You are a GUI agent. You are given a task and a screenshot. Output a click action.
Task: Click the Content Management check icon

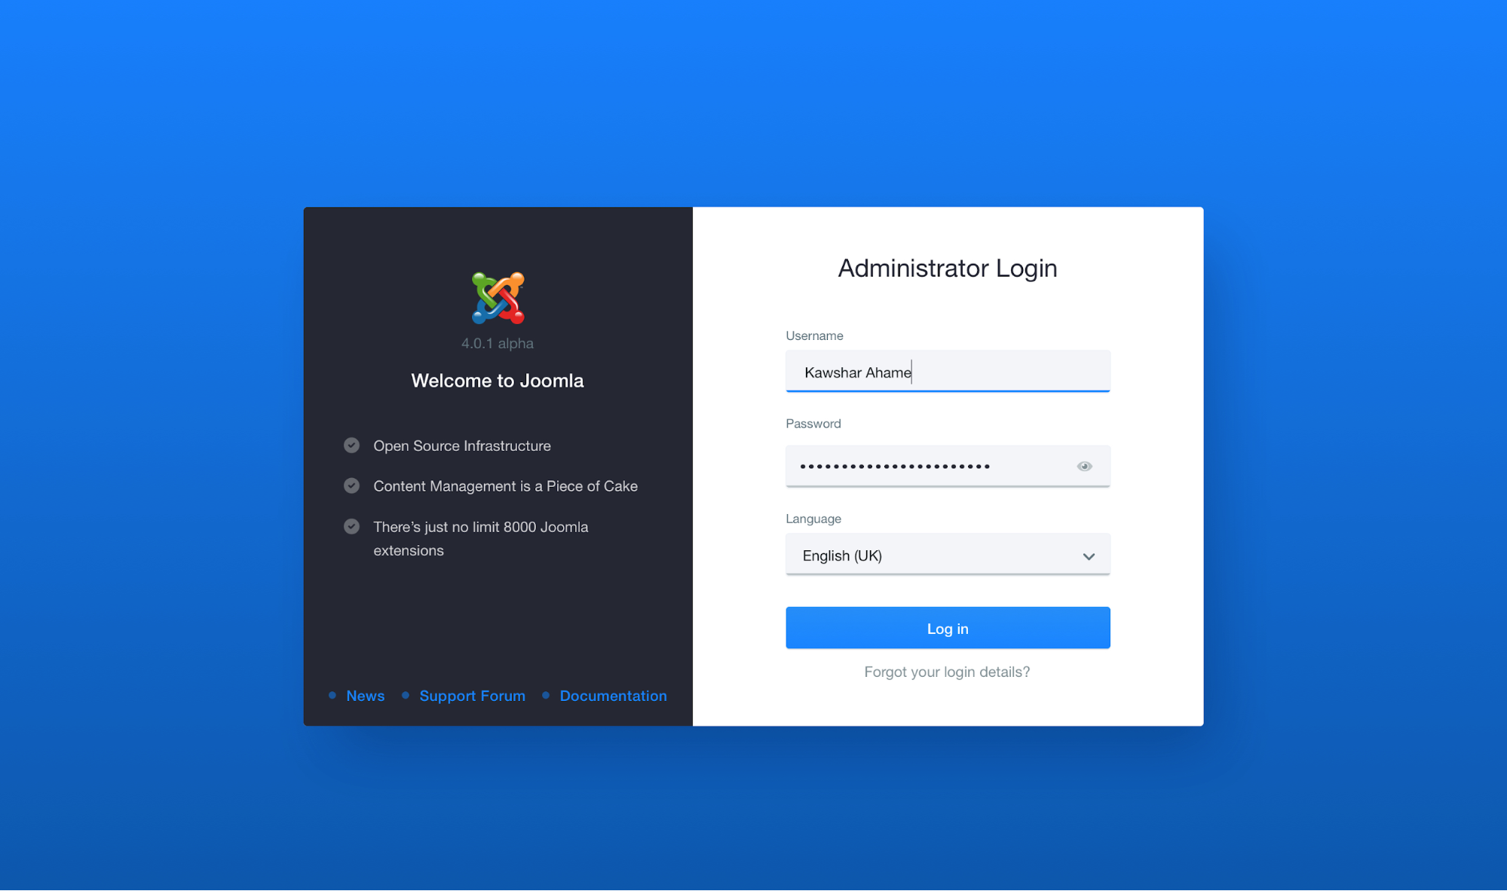click(x=351, y=486)
